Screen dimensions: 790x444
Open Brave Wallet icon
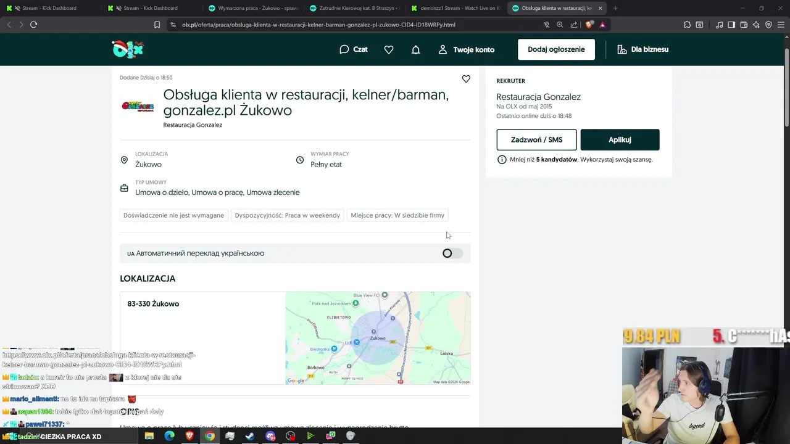pos(744,25)
